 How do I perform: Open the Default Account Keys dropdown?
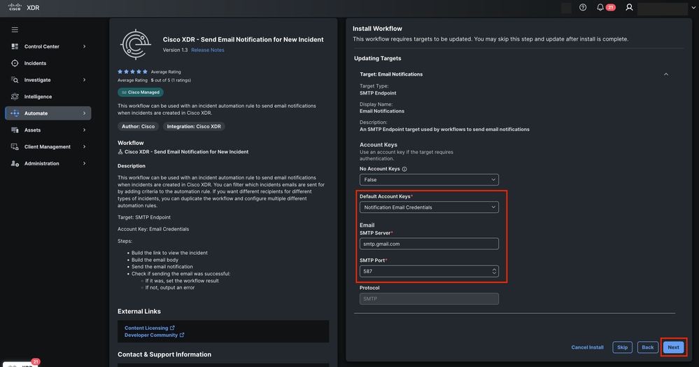[x=429, y=207]
